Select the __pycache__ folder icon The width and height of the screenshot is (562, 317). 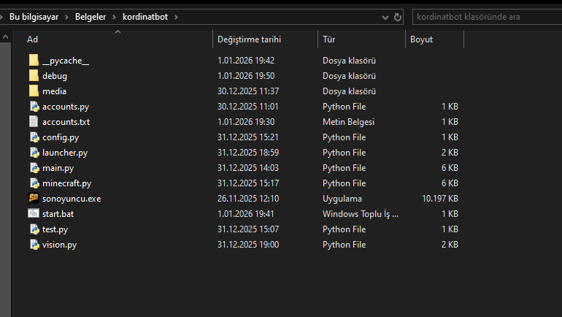tap(34, 60)
